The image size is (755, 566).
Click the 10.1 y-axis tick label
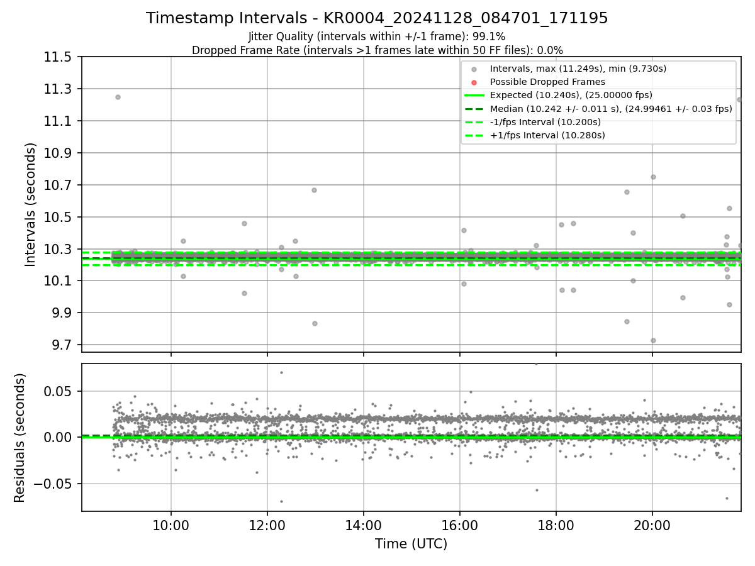[59, 280]
